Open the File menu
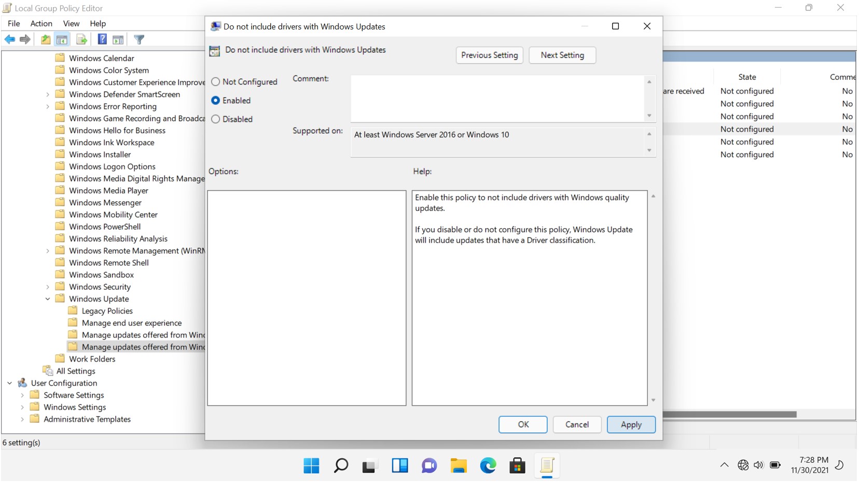This screenshot has width=860, height=482. point(14,23)
